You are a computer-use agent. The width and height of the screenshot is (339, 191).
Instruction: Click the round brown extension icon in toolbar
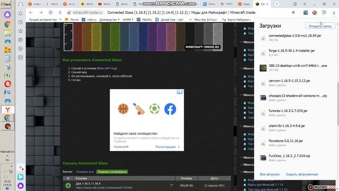click(x=315, y=13)
